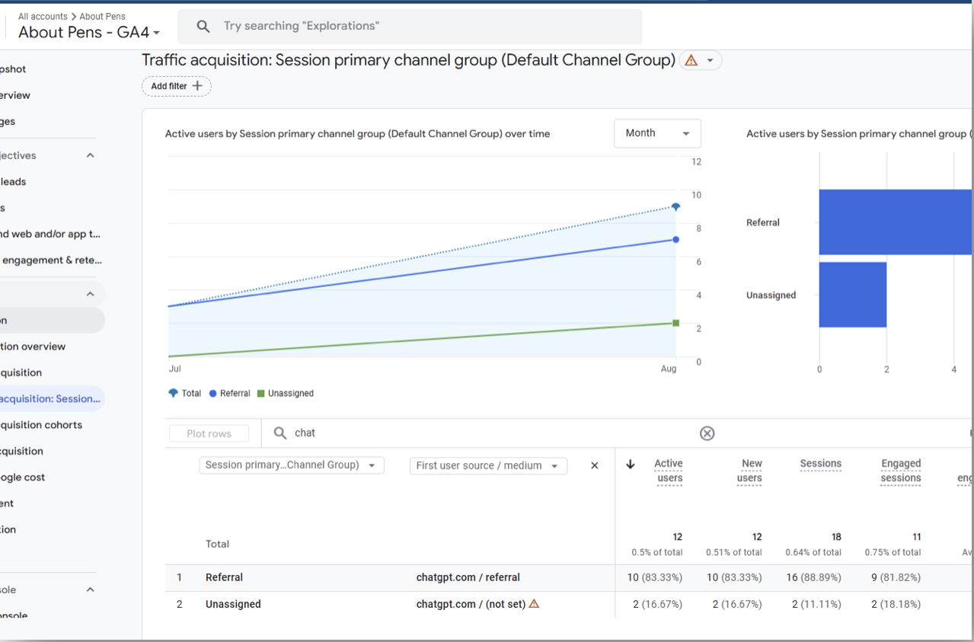The image size is (974, 642).
Task: Click the Referral bar in the bar chart
Action: point(896,222)
